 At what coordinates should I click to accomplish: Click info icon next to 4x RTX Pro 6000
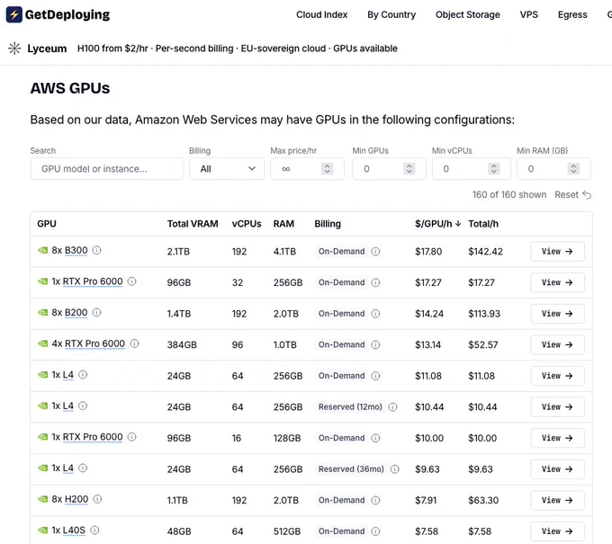134,343
